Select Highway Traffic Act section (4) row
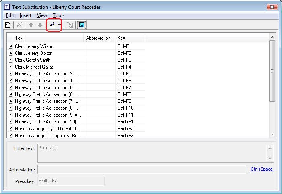Image resolution: width=282 pixels, height=194 pixels. pyautogui.click(x=76, y=81)
